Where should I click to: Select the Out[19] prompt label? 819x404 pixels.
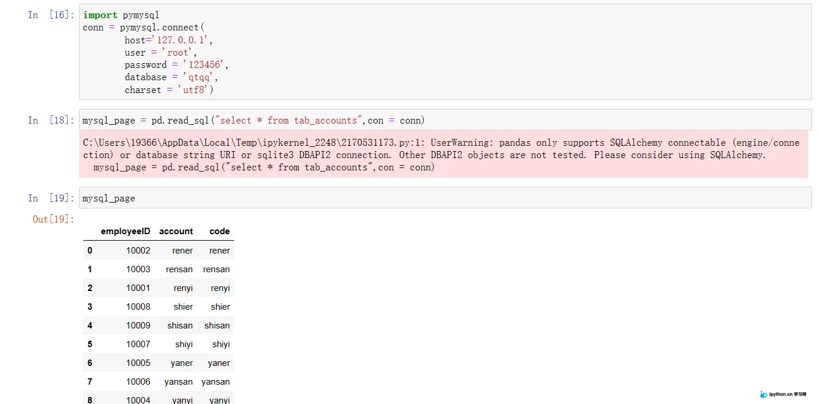[53, 219]
